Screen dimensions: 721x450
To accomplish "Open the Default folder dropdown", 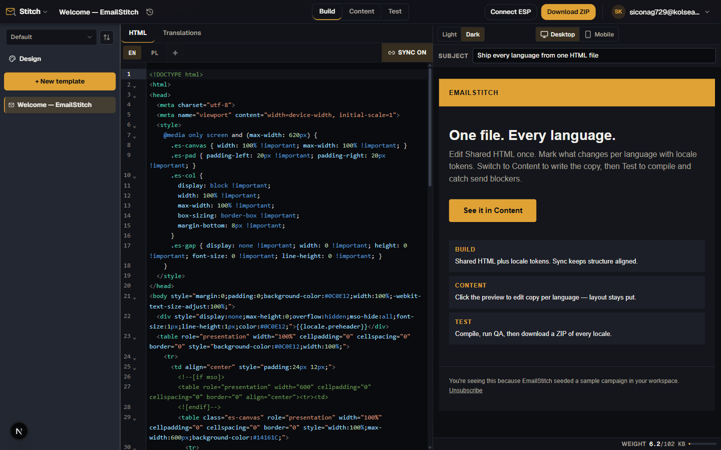I will tap(51, 37).
